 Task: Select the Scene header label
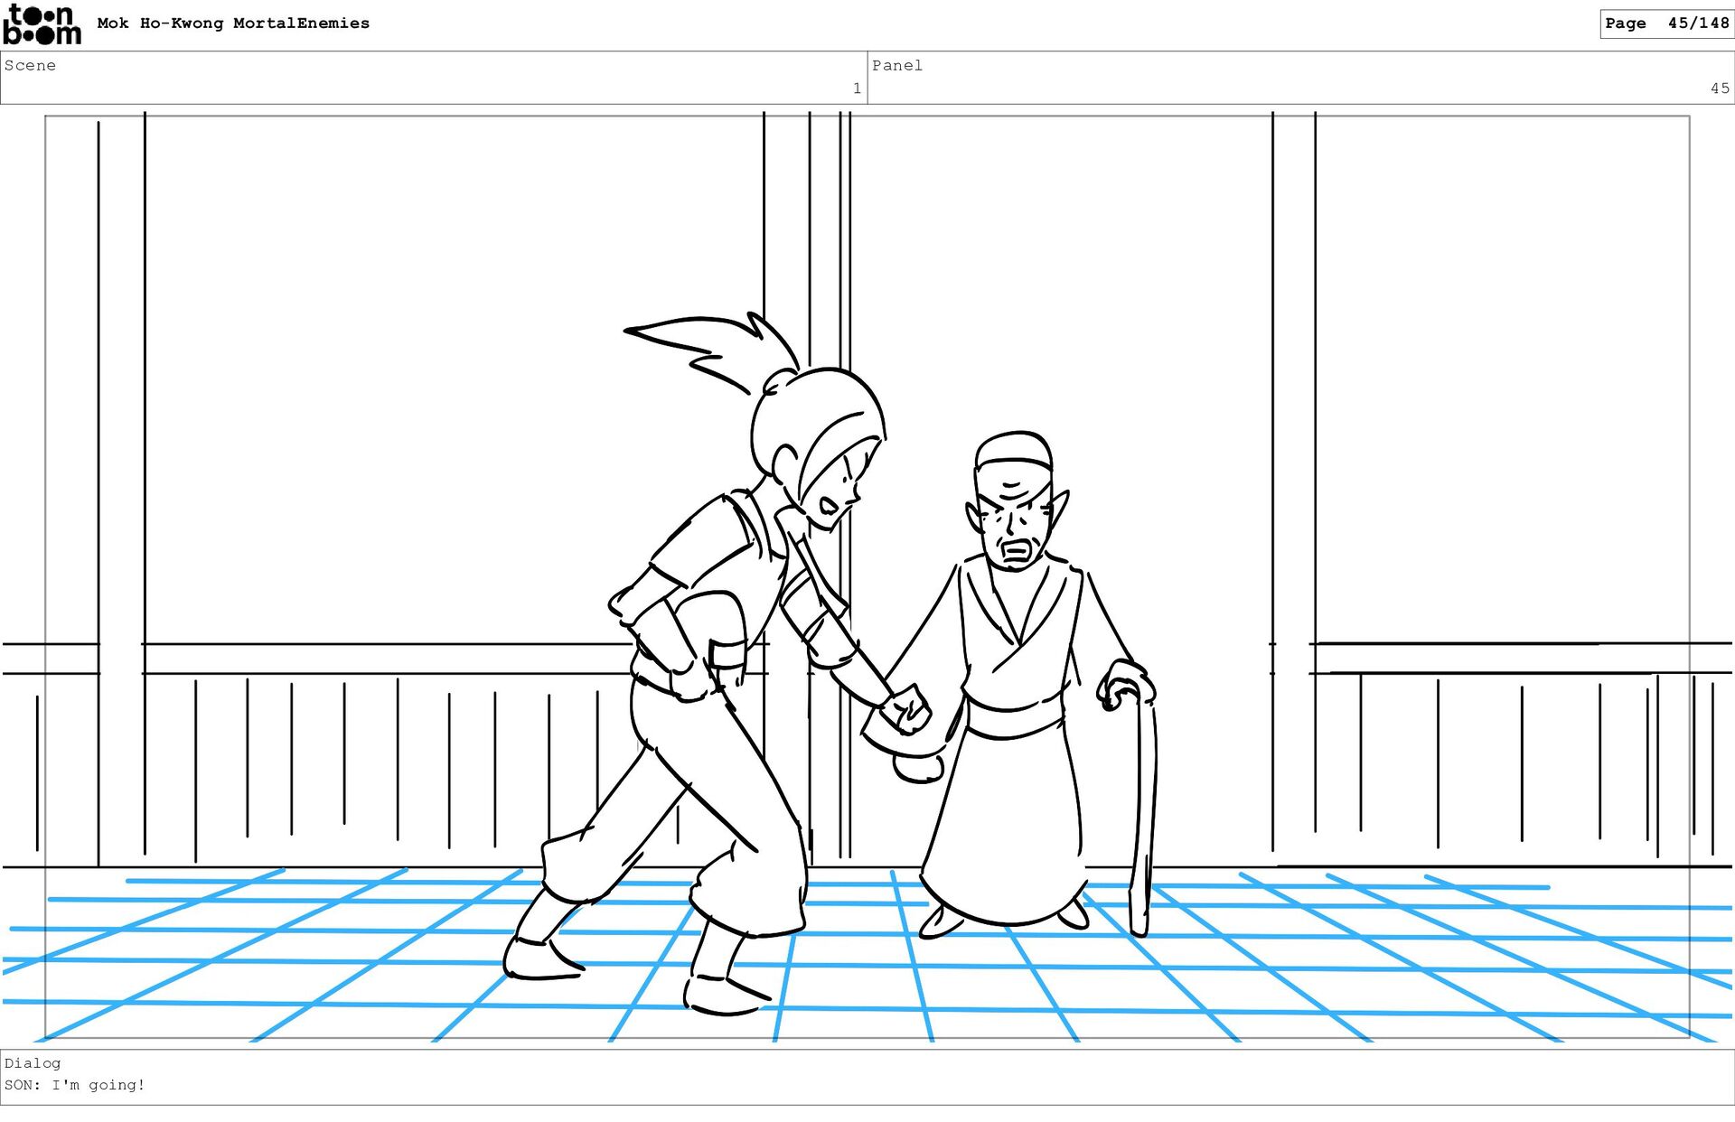(x=30, y=65)
